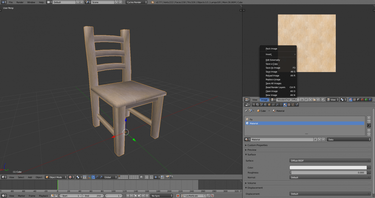The image size is (375, 198).
Task: Choose Save As Image from menu
Action: (x=273, y=68)
